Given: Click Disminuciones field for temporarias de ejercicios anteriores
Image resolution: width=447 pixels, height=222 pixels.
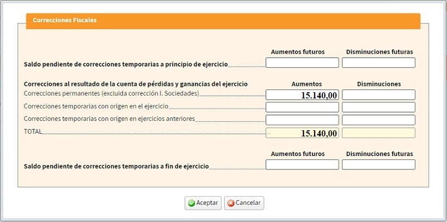Looking at the screenshot, I should [x=379, y=120].
